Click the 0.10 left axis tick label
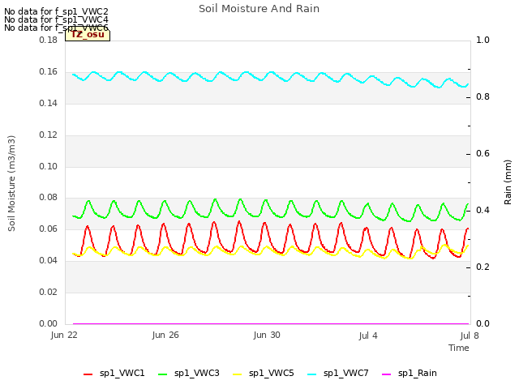Screen dimensions: 519x389 [49, 166]
